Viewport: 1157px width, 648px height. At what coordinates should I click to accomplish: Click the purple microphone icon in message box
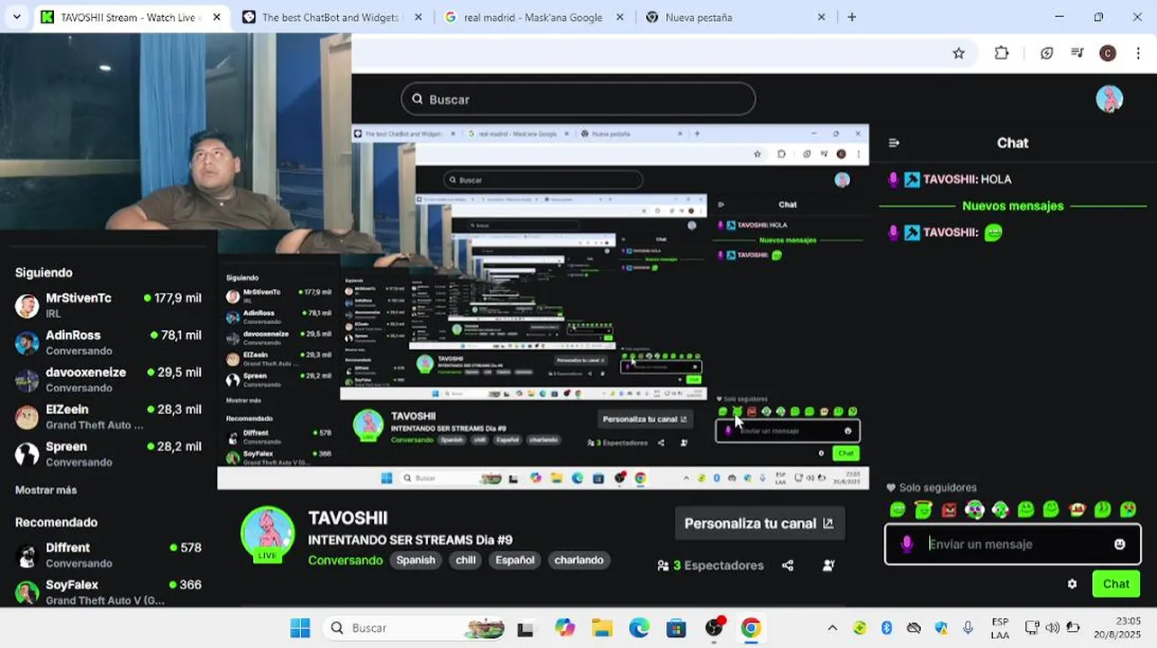click(907, 544)
